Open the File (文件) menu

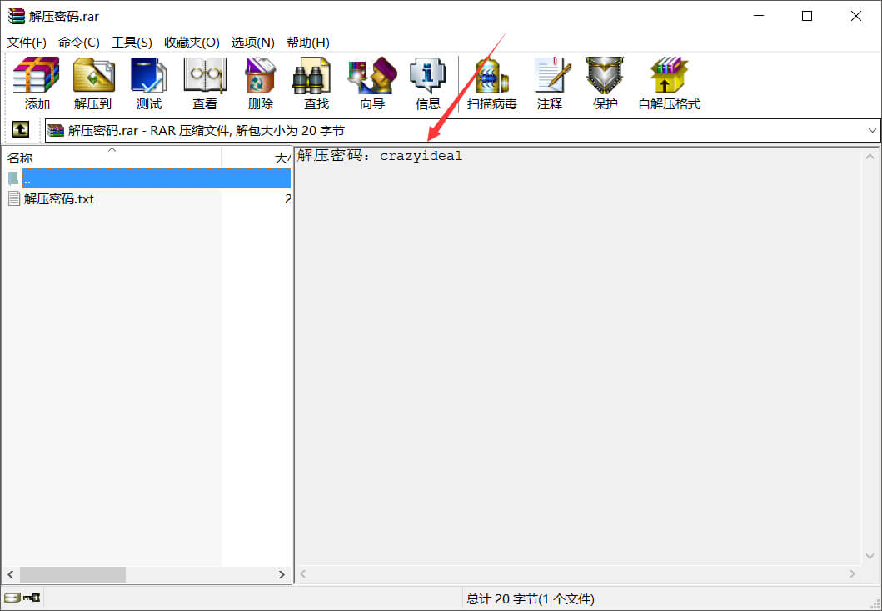click(27, 43)
